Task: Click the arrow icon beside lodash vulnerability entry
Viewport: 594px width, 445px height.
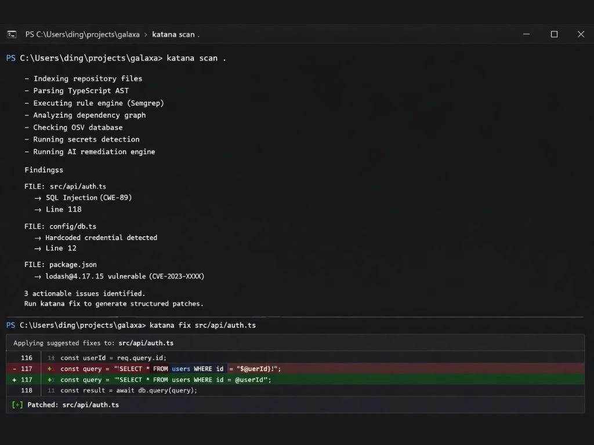Action: [37, 276]
